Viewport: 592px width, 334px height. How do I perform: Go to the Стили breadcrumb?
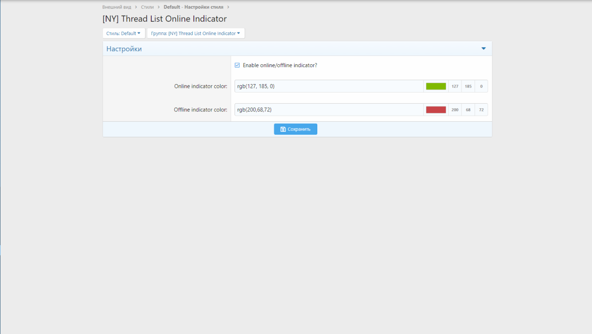147,7
